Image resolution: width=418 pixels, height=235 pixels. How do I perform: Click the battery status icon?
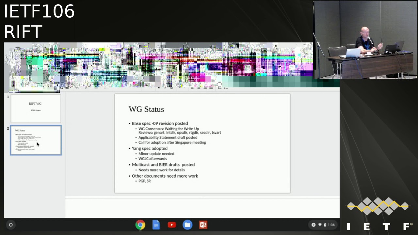[x=325, y=225]
